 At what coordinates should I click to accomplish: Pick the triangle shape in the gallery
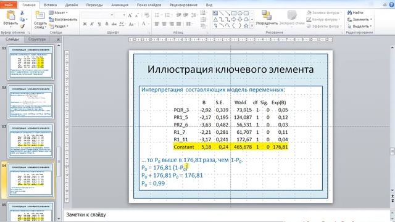pyautogui.click(x=215, y=19)
